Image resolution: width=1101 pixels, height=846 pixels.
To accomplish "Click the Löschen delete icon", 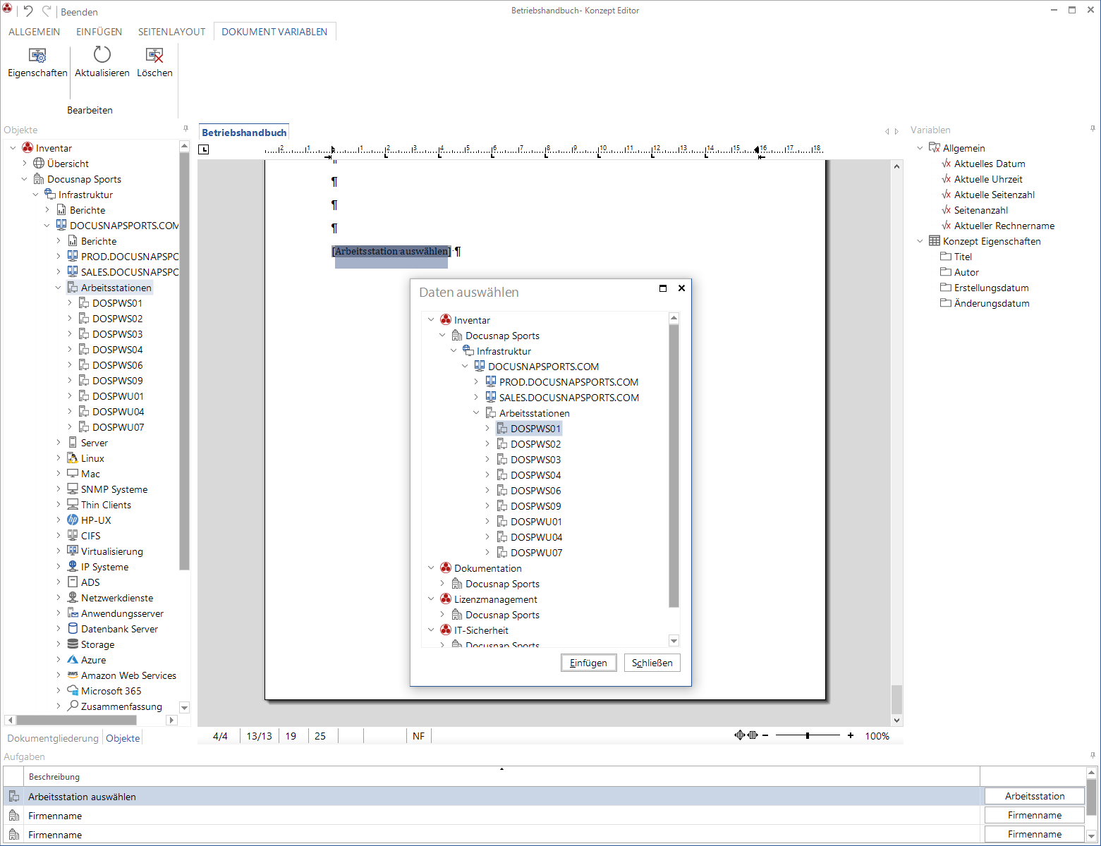I will [154, 55].
